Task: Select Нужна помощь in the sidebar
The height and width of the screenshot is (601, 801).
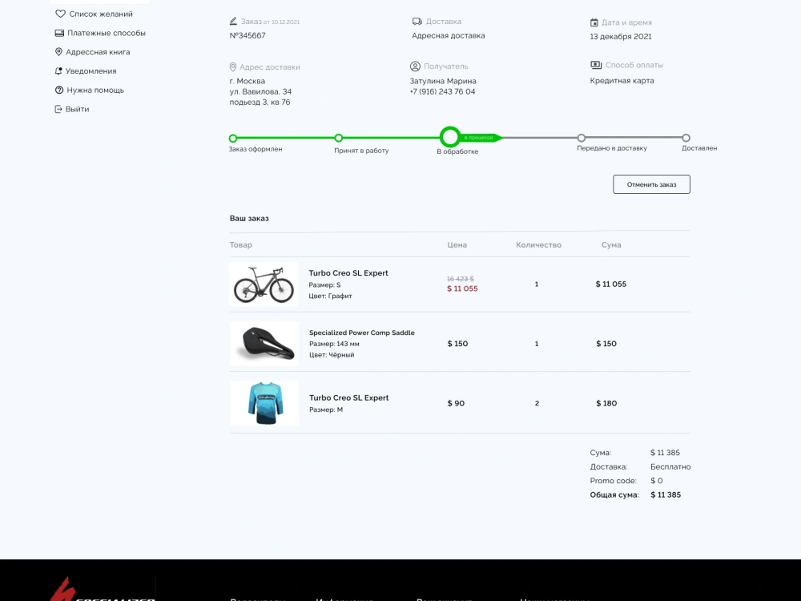Action: tap(95, 90)
